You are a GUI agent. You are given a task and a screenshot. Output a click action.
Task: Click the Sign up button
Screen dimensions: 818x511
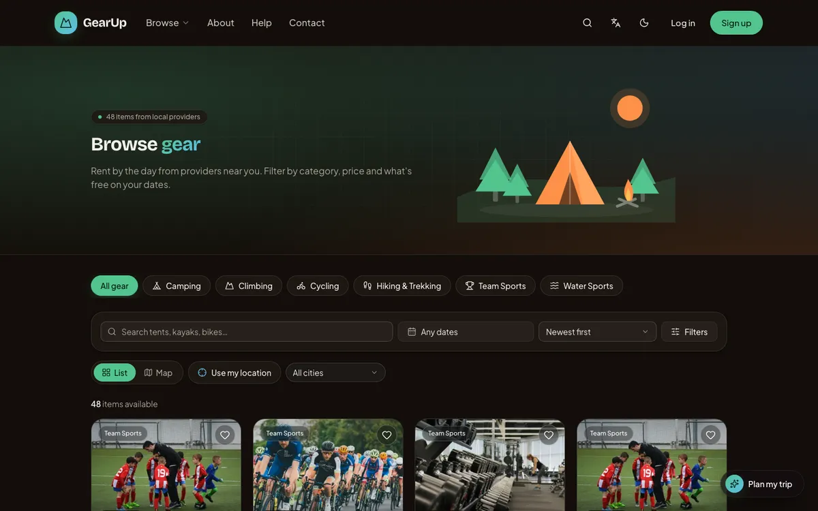point(736,22)
